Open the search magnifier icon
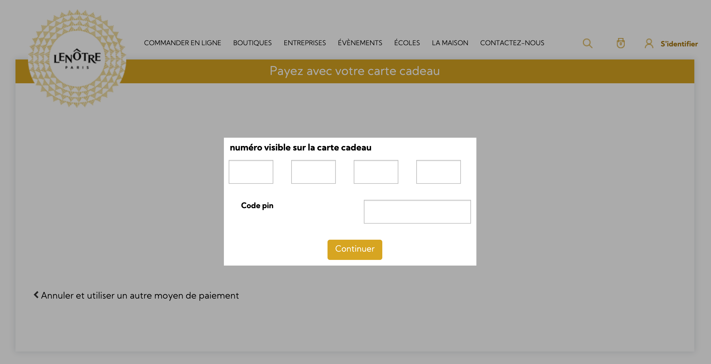Image resolution: width=711 pixels, height=364 pixels. (x=587, y=43)
